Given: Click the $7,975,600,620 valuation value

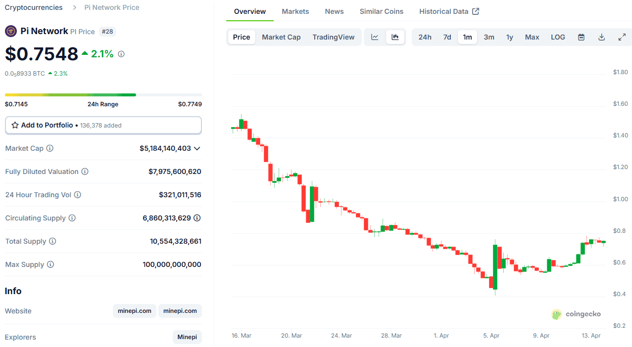Looking at the screenshot, I should click(x=175, y=172).
